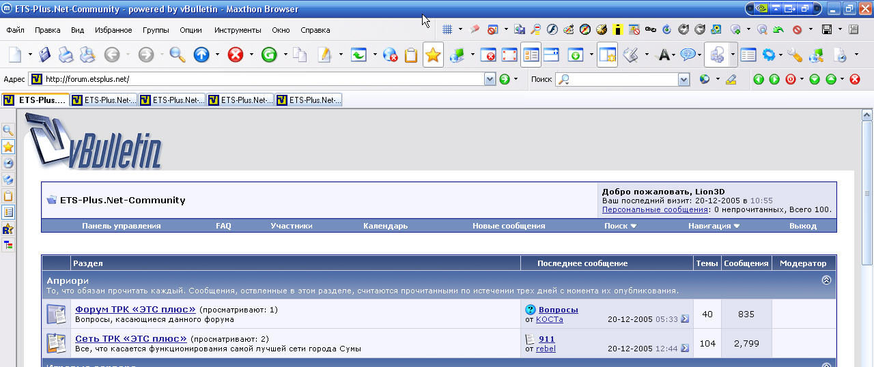Image resolution: width=874 pixels, height=367 pixels.
Task: Click the green Refresh page button
Action: click(269, 55)
